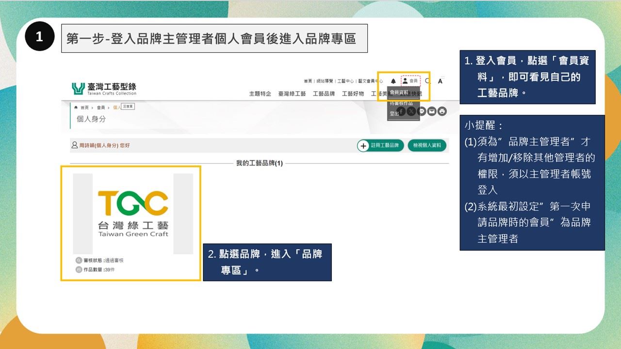Viewport: 621px width, 349px height.
Task: Click the 作品數量:39件 text
Action: [99, 270]
